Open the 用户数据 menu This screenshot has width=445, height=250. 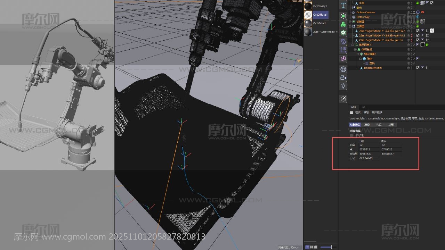(x=377, y=112)
